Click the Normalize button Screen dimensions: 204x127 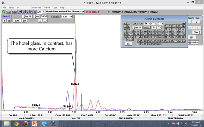tap(193, 42)
